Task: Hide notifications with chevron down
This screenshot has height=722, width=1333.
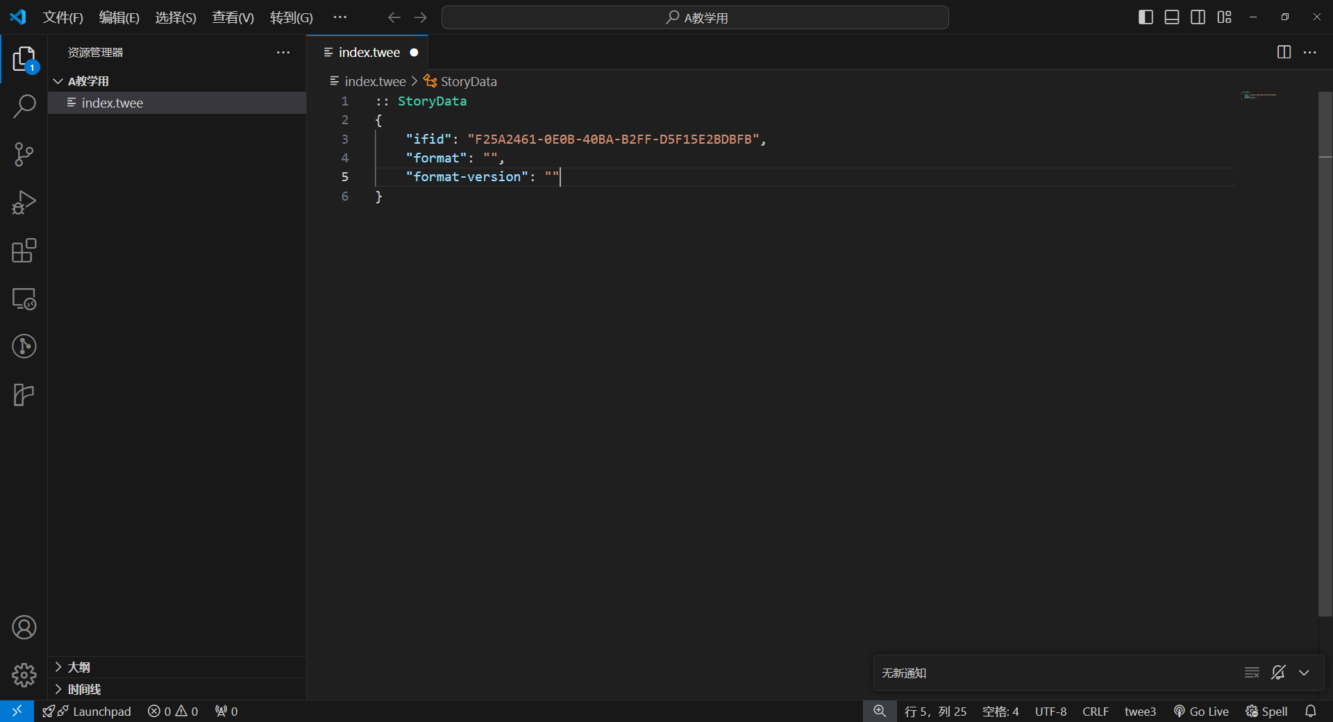Action: click(1305, 672)
